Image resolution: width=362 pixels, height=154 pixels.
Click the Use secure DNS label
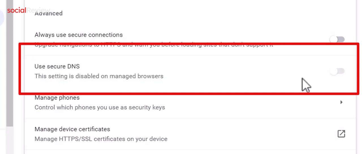coord(57,66)
